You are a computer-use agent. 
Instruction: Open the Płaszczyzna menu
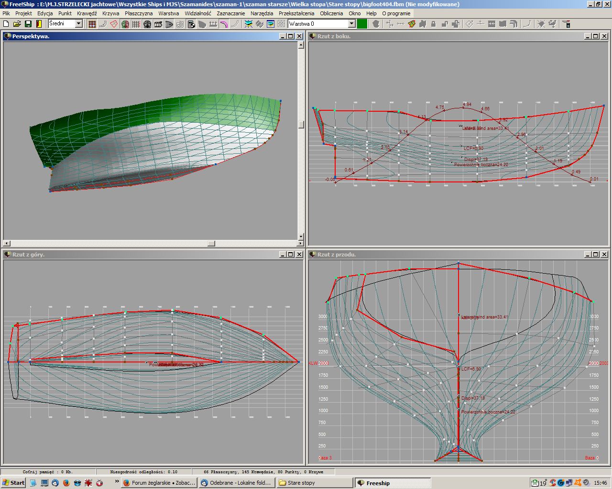139,13
